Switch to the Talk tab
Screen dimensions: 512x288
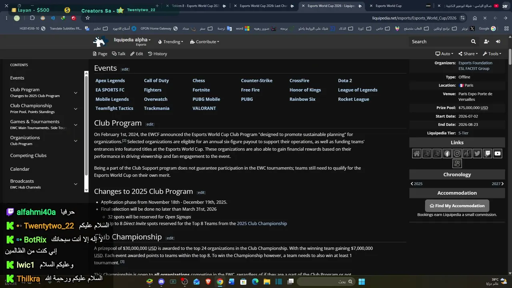(119, 54)
